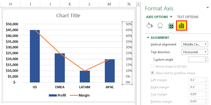211x105 pixels.
Task: Toggle Resize shape to fit text checkbox
Action: pyautogui.click(x=152, y=66)
